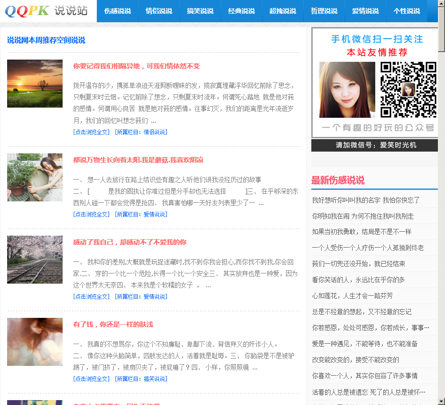
Task: Open category link 所属栏目：情侣说说
Action: click(x=141, y=132)
